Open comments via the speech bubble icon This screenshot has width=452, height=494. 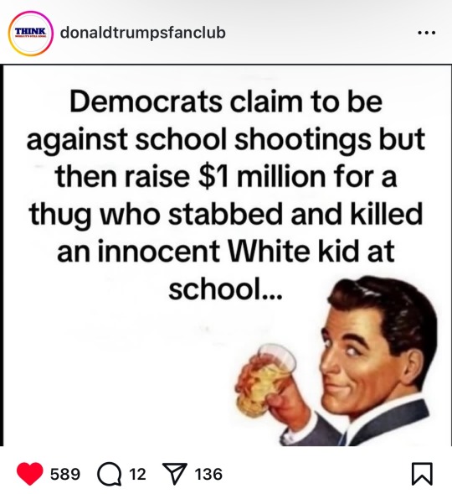[x=109, y=474]
